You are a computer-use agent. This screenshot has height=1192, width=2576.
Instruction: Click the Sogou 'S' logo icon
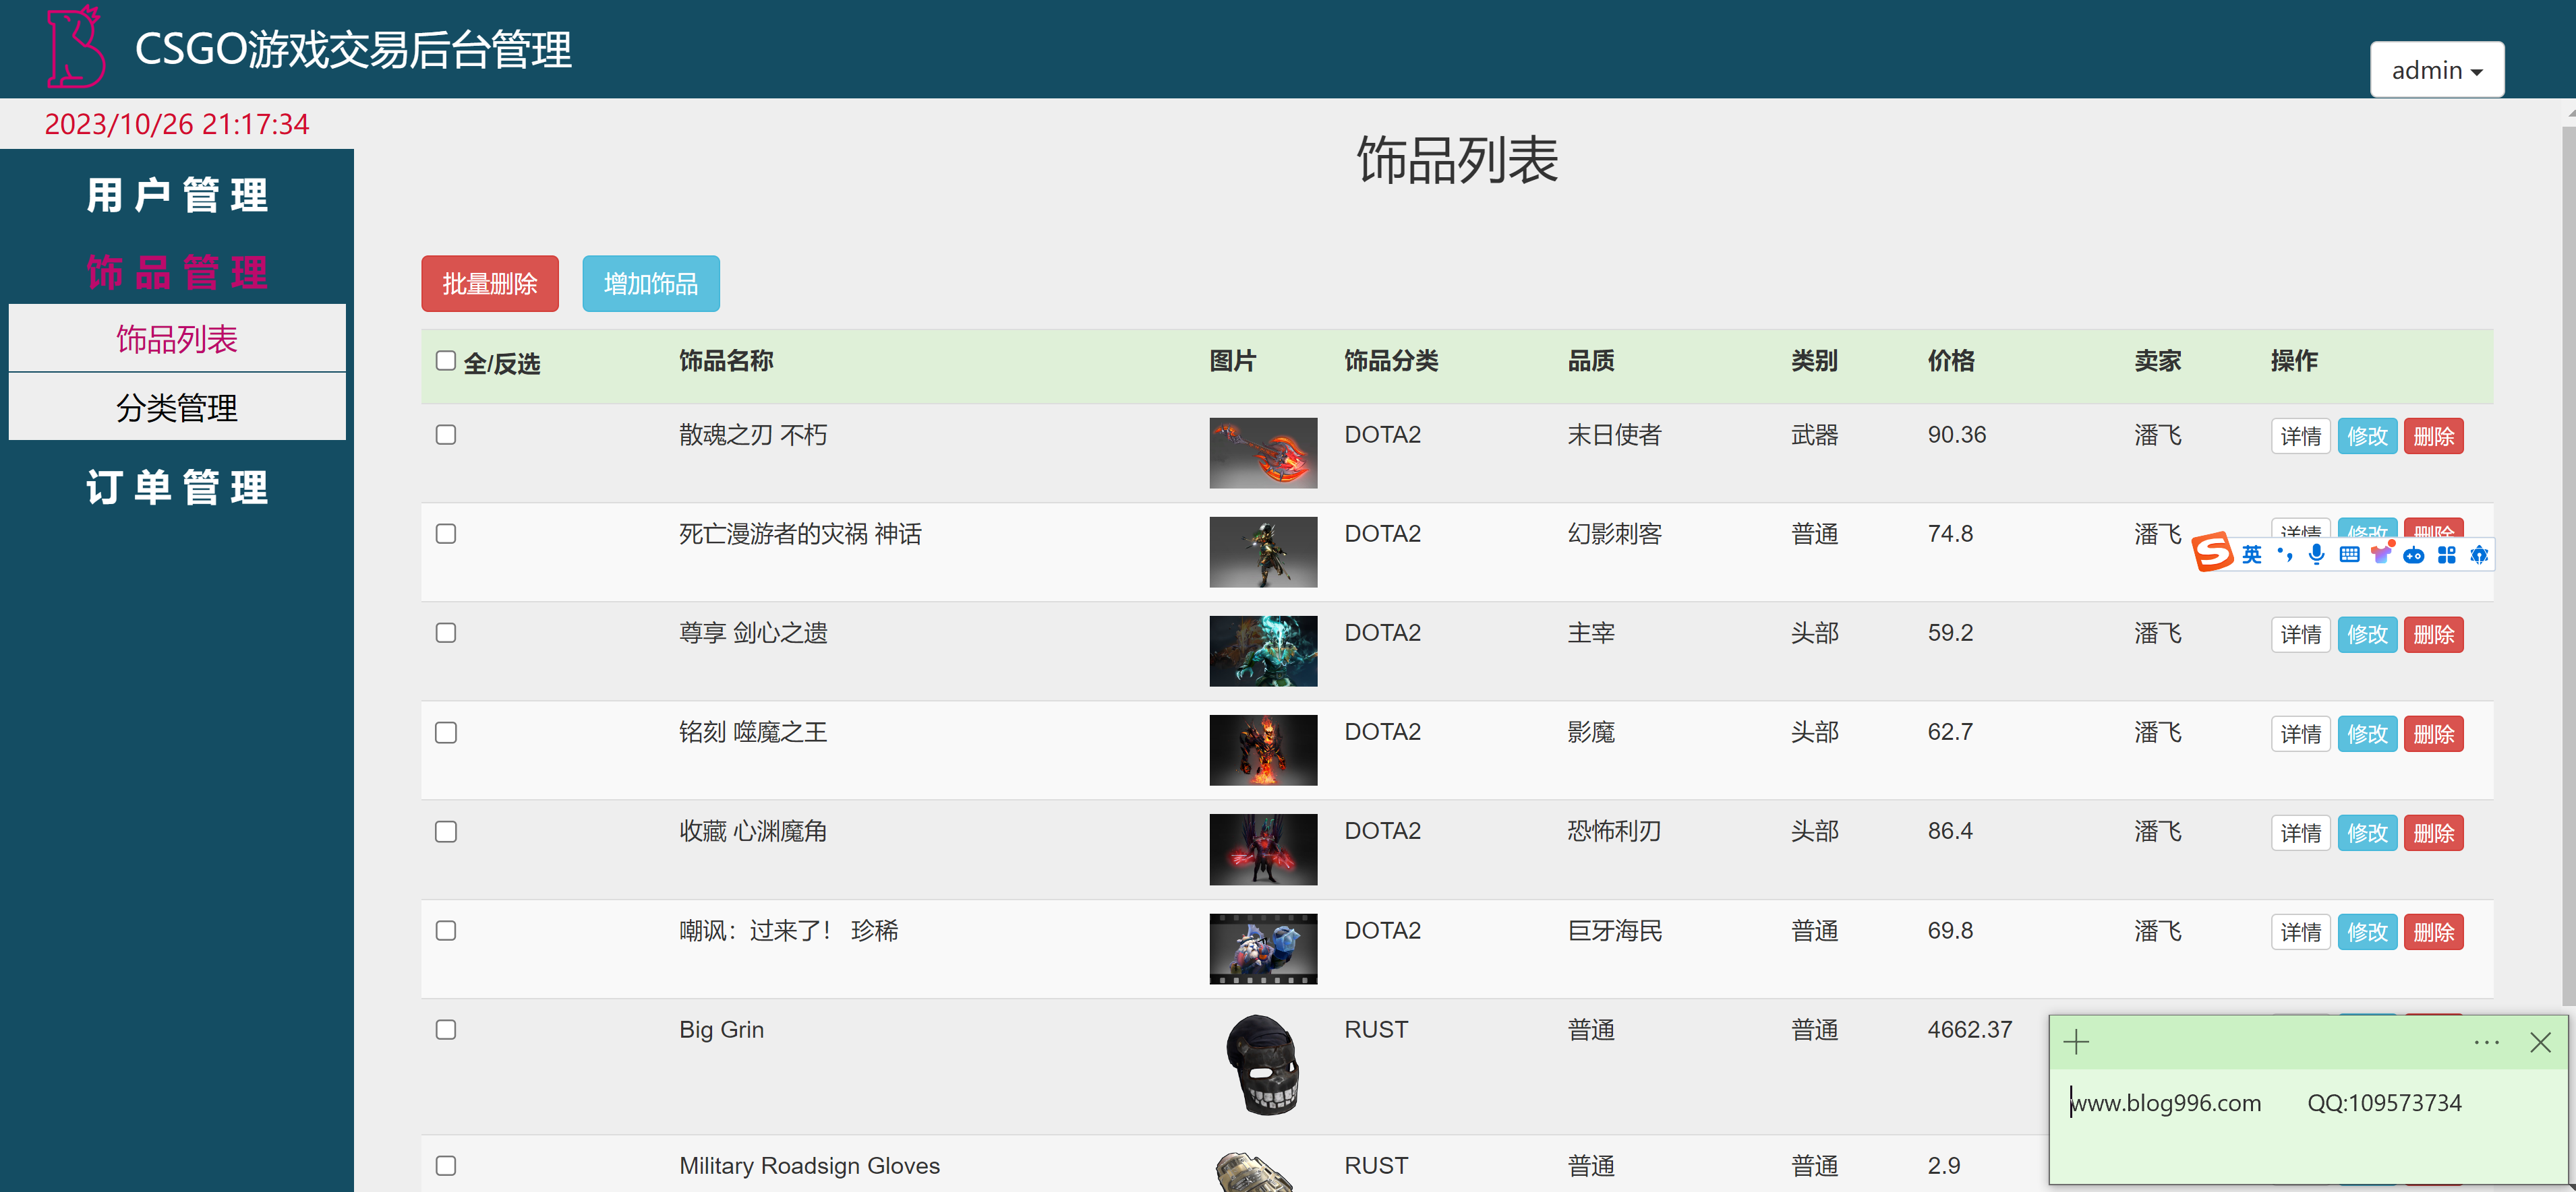[x=2213, y=553]
